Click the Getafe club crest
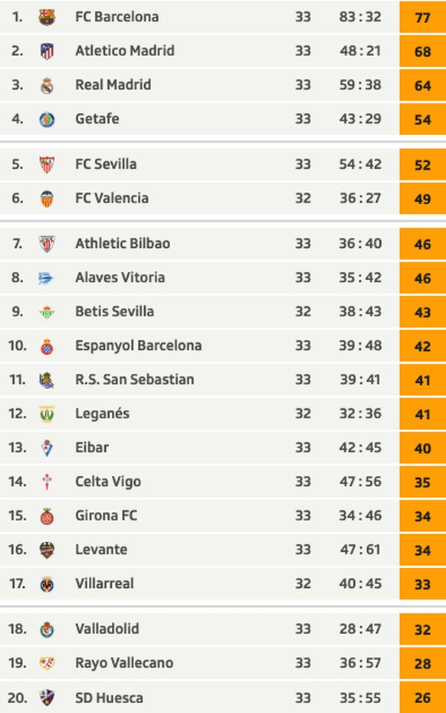Viewport: 446px width, 713px height. click(x=47, y=119)
